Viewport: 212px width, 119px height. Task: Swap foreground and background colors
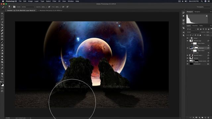(3, 82)
